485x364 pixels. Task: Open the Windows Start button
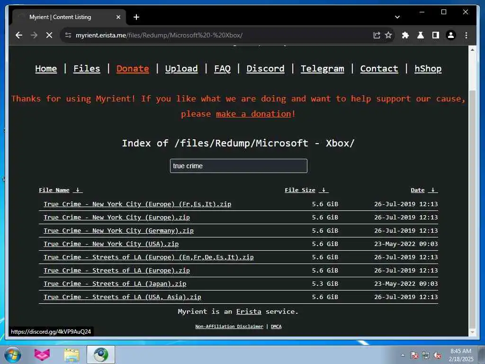(13, 355)
